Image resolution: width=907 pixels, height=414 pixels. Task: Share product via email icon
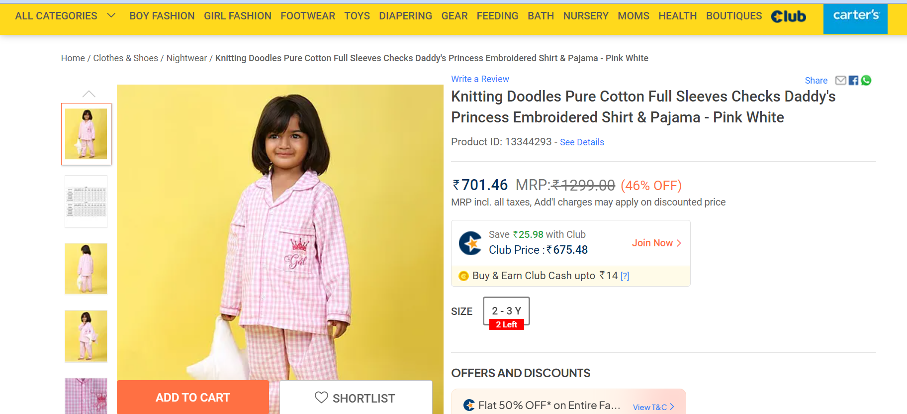840,81
